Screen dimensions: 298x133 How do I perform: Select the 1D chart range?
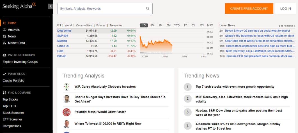point(144,25)
